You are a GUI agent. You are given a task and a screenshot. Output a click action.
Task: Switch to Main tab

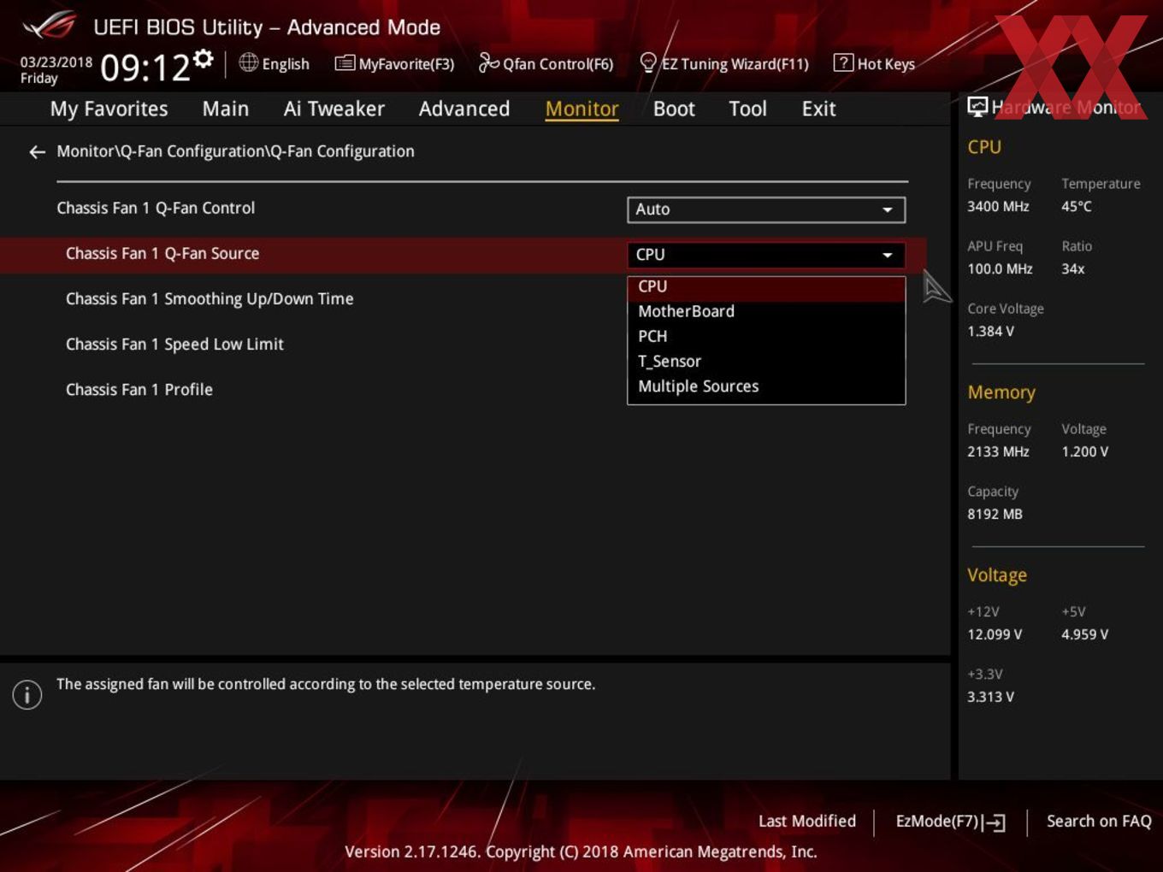point(226,109)
